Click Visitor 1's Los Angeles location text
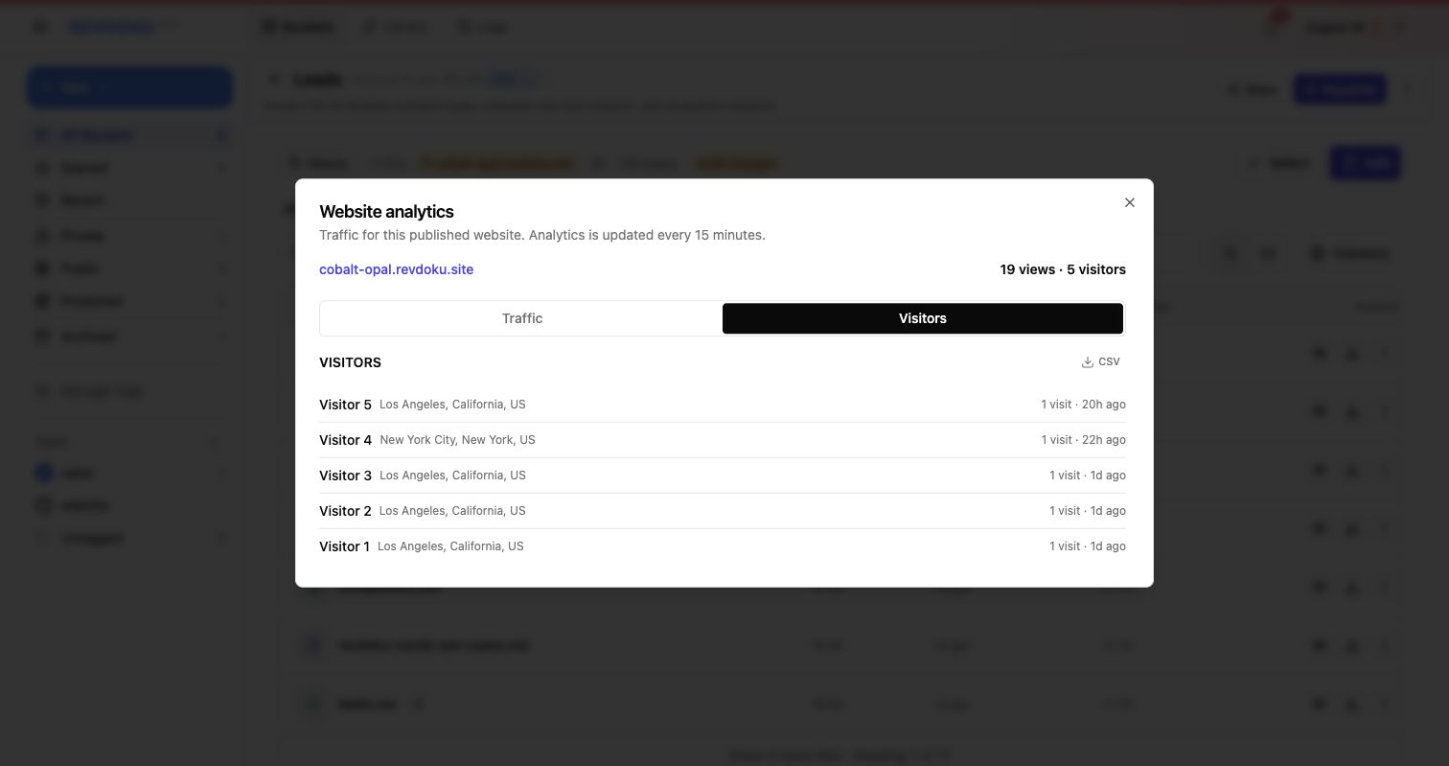 (x=450, y=546)
